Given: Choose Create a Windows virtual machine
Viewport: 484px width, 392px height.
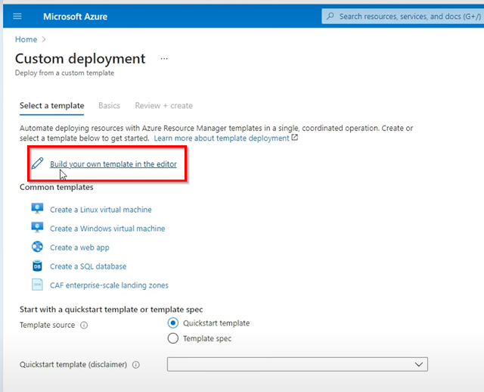Looking at the screenshot, I should pos(107,229).
